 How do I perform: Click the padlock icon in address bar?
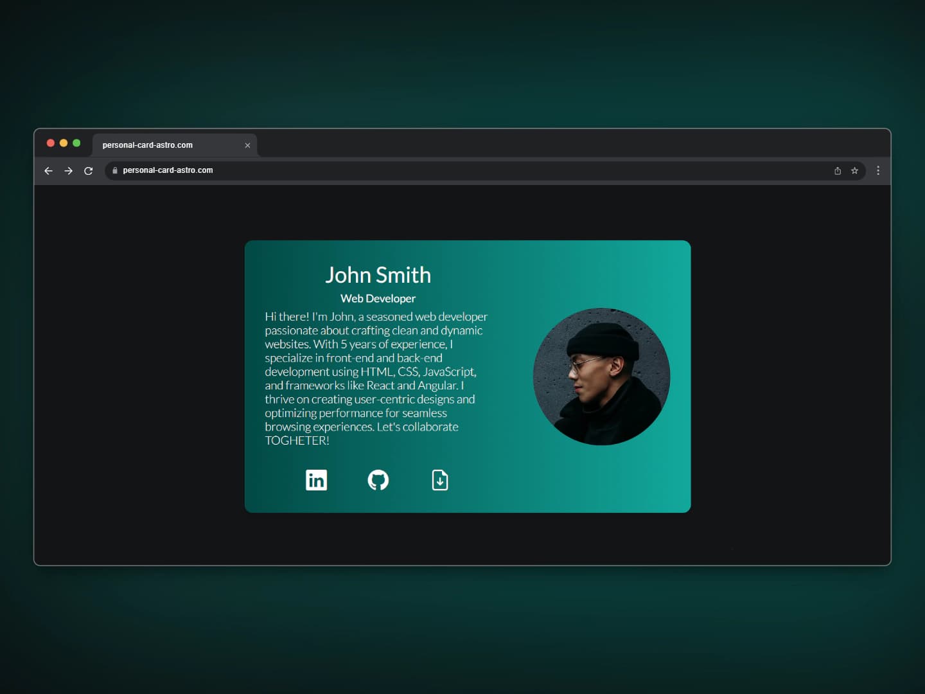click(x=114, y=170)
